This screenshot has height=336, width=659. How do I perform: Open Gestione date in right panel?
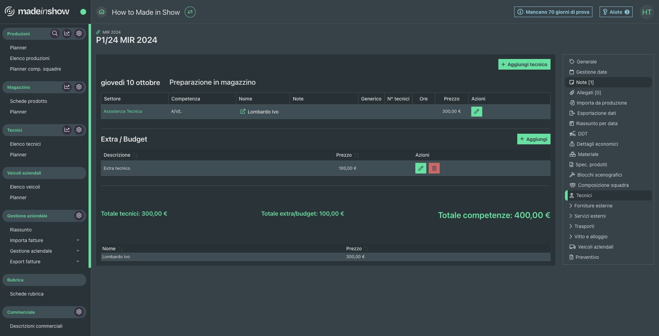608,72
